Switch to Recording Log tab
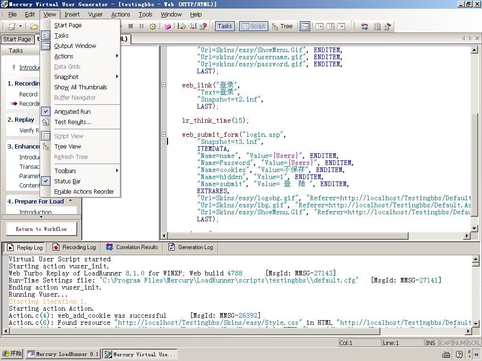This screenshot has width=482, height=361. pos(74,247)
